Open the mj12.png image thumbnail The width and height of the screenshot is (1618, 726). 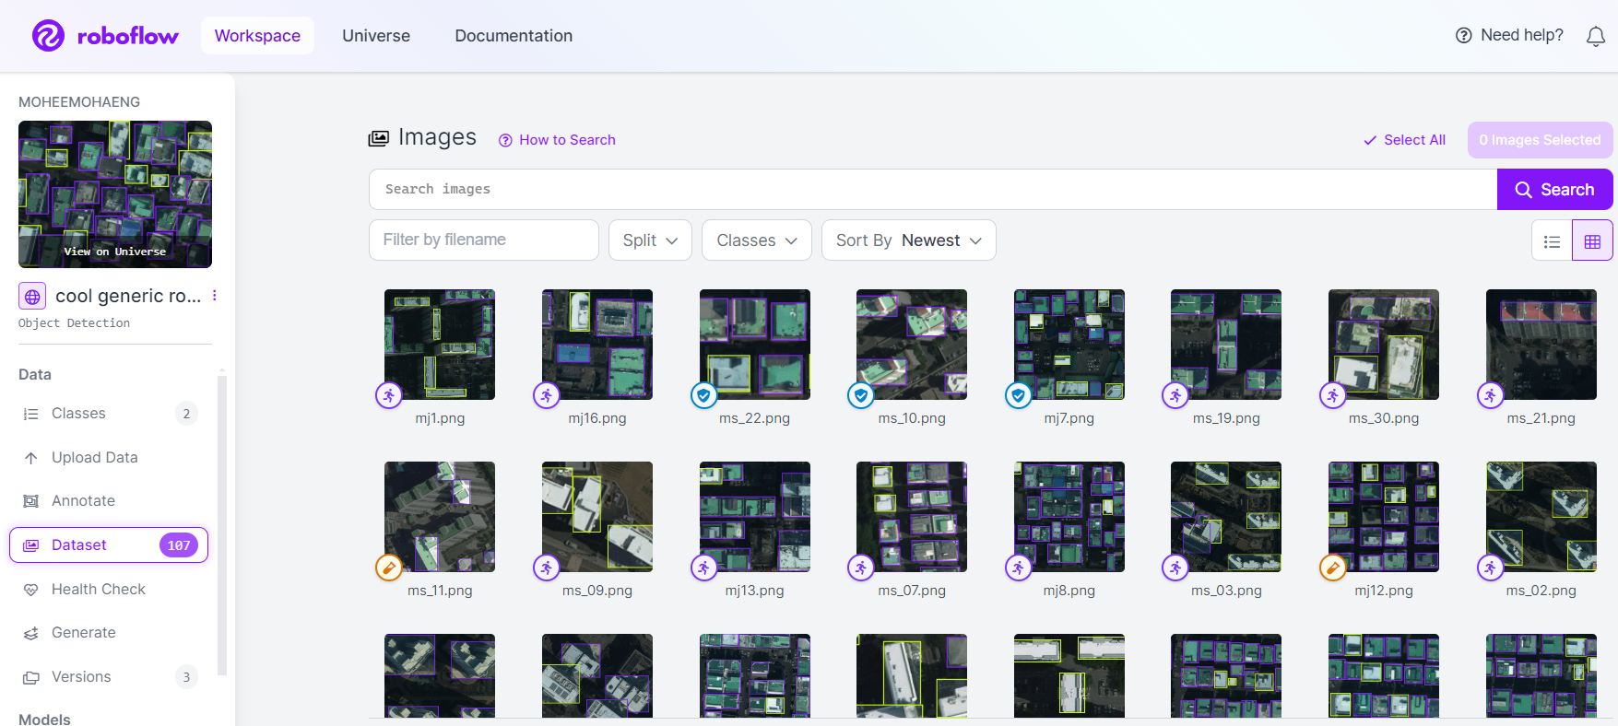click(x=1384, y=517)
